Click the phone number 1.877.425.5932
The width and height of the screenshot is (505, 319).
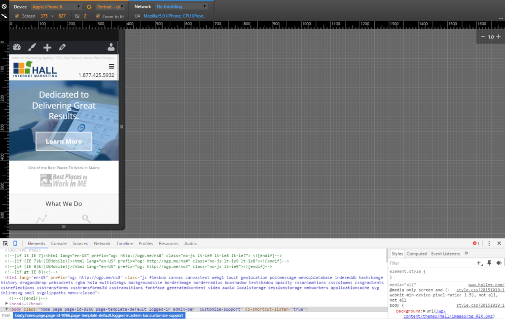(x=96, y=75)
